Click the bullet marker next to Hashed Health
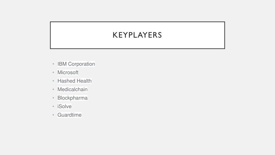 tap(53, 81)
